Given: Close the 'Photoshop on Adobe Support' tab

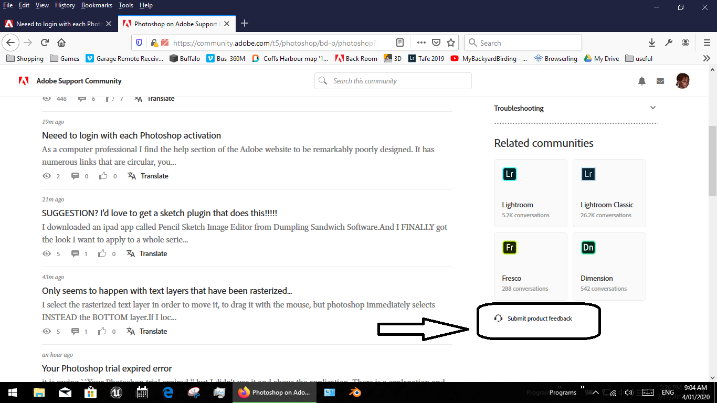Looking at the screenshot, I should click(226, 24).
